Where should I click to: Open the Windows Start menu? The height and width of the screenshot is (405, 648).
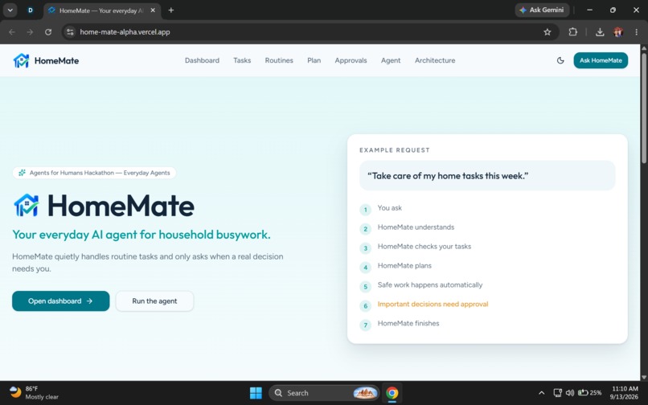tap(256, 393)
